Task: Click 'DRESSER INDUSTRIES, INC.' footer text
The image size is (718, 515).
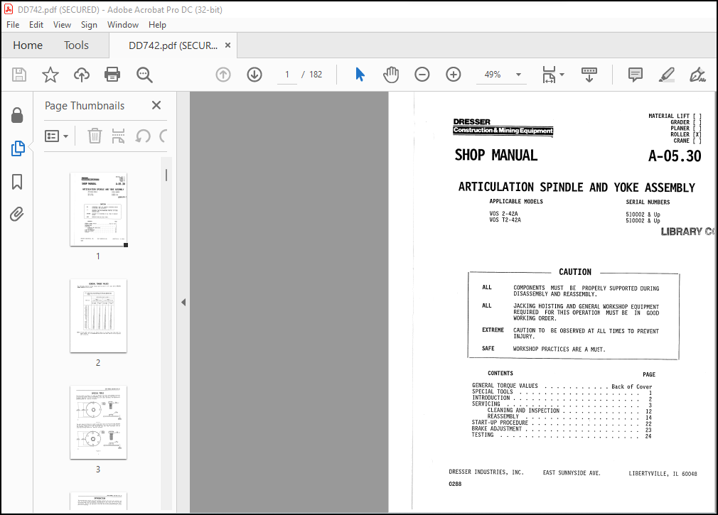Action: point(486,472)
